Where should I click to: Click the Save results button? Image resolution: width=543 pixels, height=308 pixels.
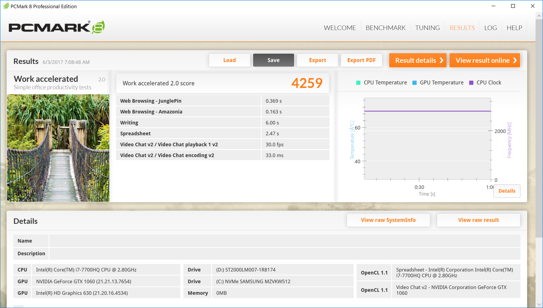pos(273,60)
